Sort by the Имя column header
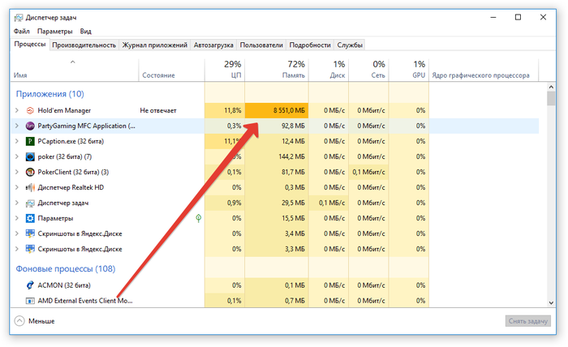The width and height of the screenshot is (568, 347). click(75, 70)
